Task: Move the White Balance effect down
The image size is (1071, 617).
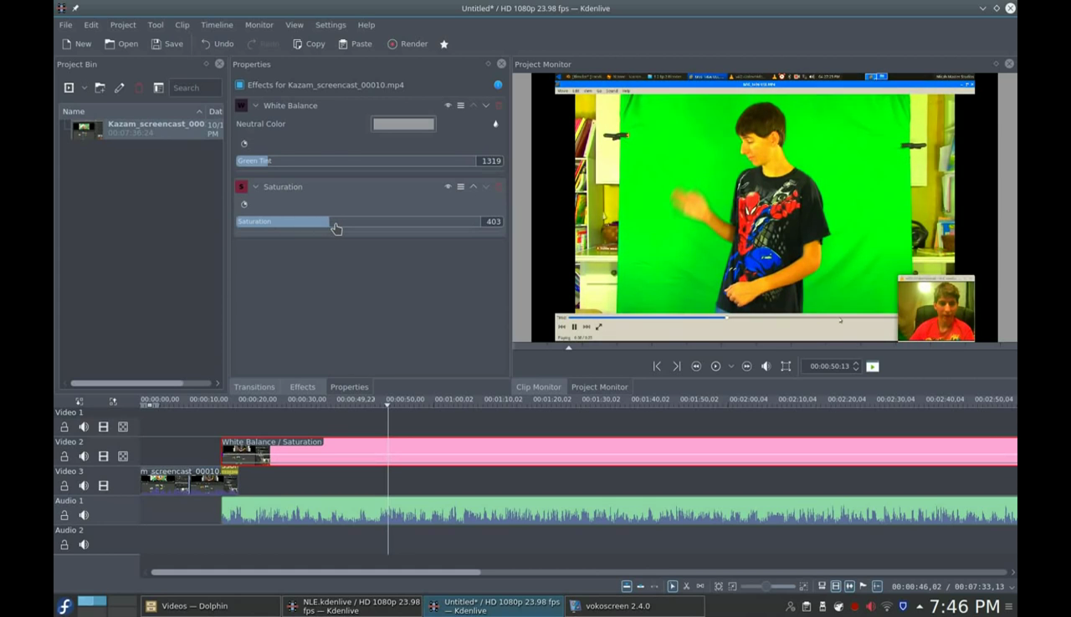Action: (485, 105)
